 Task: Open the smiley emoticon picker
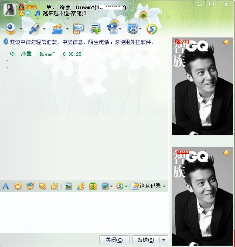18,186
